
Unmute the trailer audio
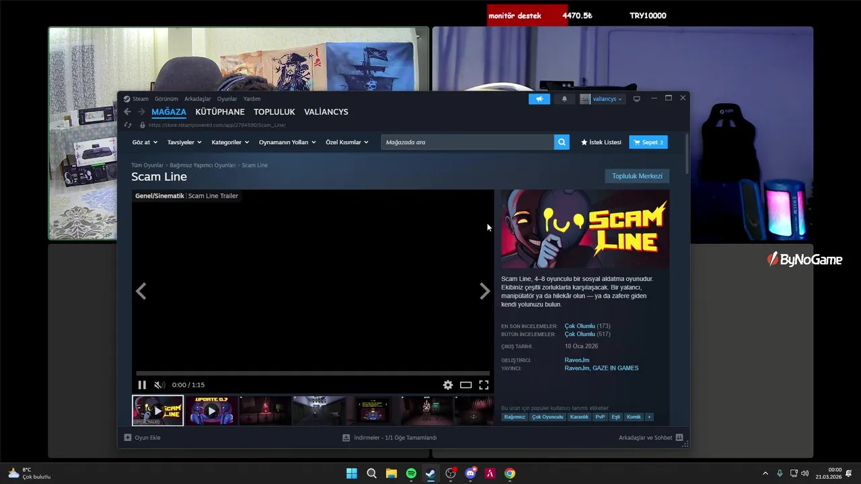(x=159, y=385)
